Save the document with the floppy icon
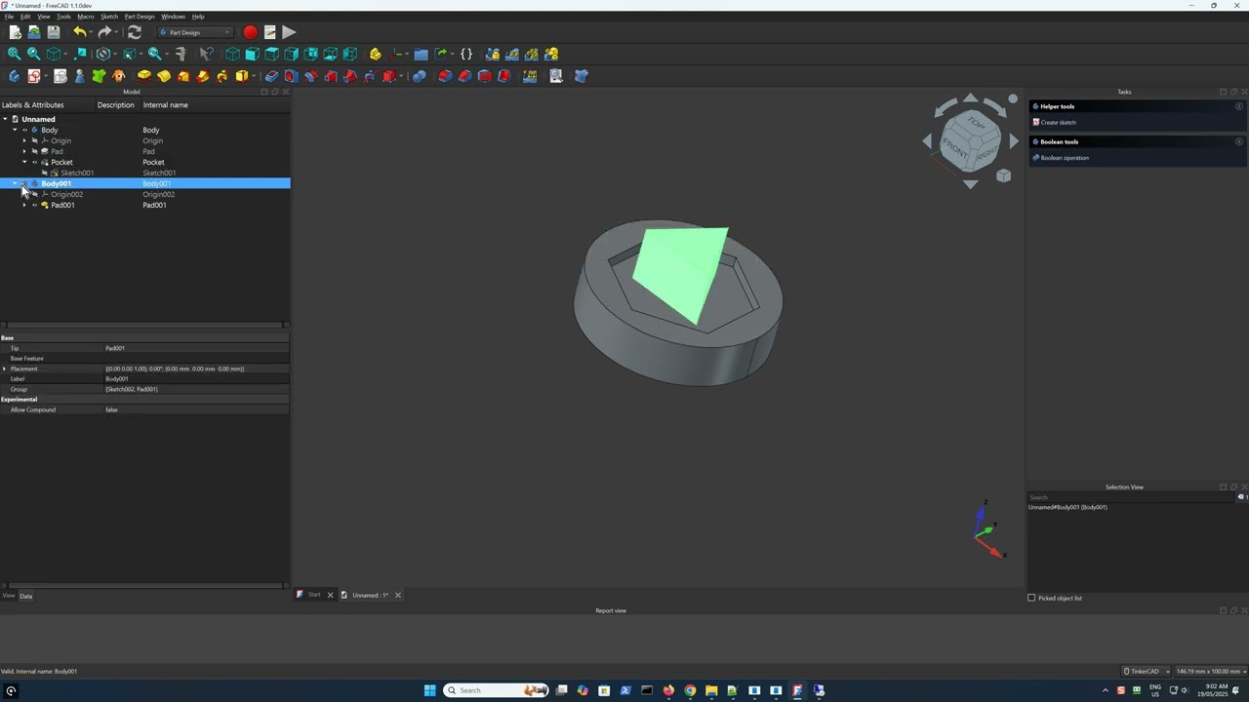 click(54, 32)
